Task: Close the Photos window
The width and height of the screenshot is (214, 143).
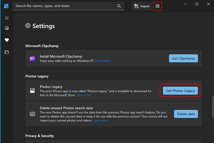Action: [x=208, y=4]
